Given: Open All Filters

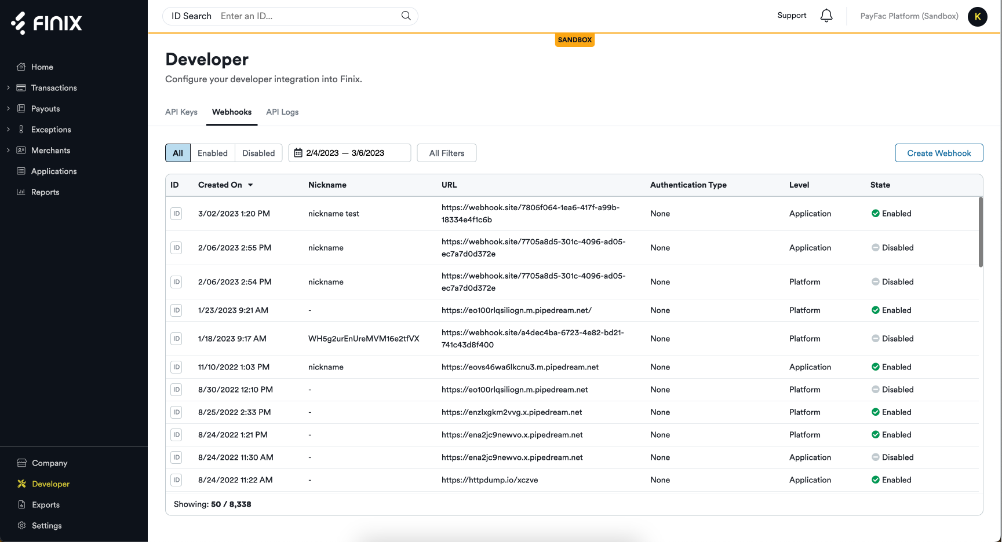Looking at the screenshot, I should 447,153.
